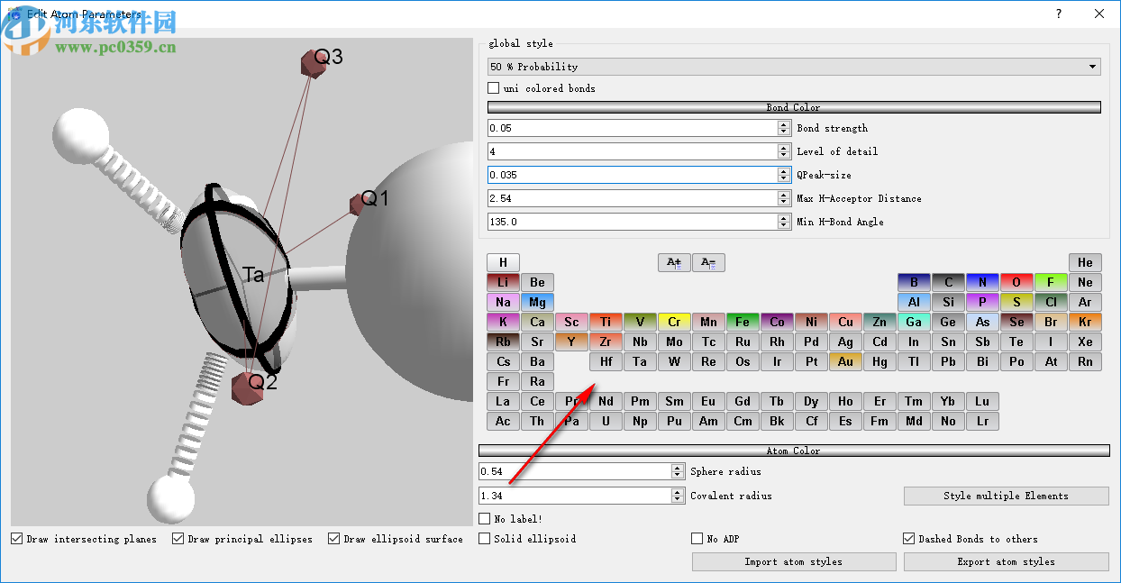Select hydrogen H element button

503,262
